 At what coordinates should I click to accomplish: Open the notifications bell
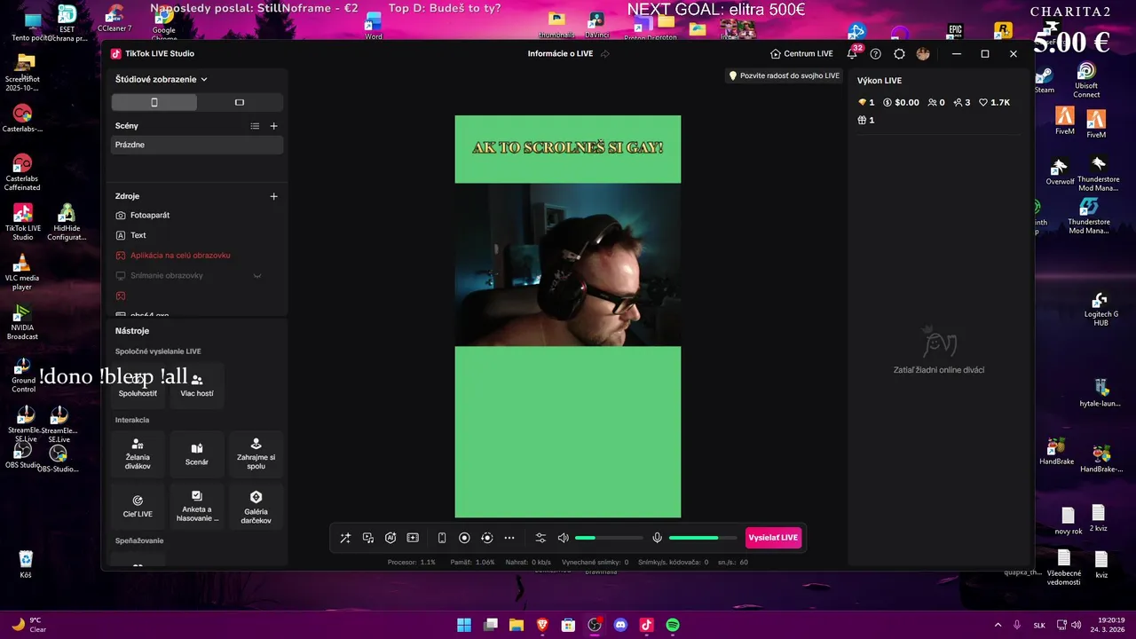[853, 54]
